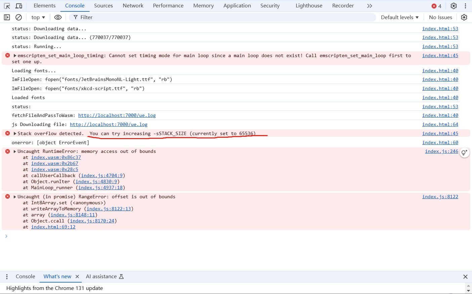The width and height of the screenshot is (472, 294).
Task: Open index.js:246 source link
Action: 441,151
